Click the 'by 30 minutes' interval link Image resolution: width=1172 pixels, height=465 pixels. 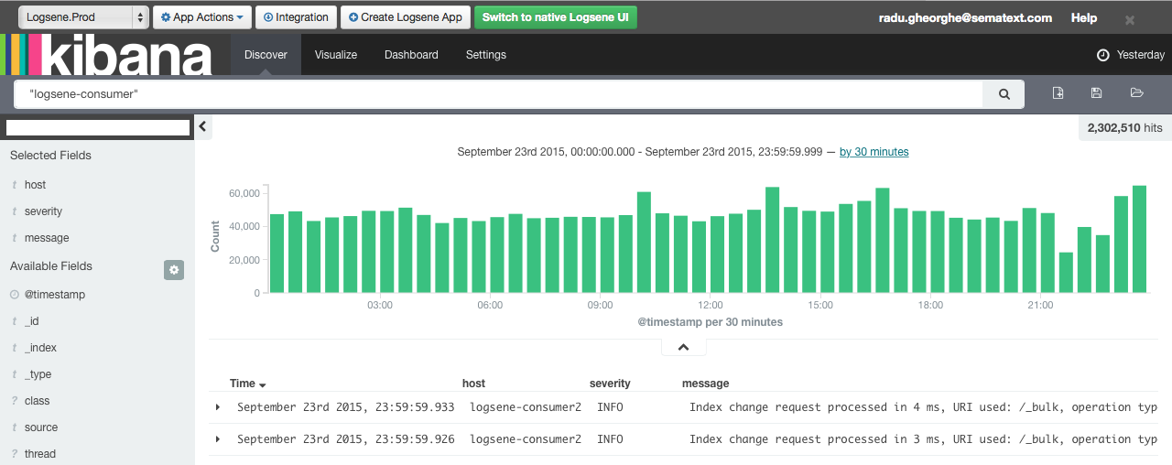pyautogui.click(x=874, y=152)
